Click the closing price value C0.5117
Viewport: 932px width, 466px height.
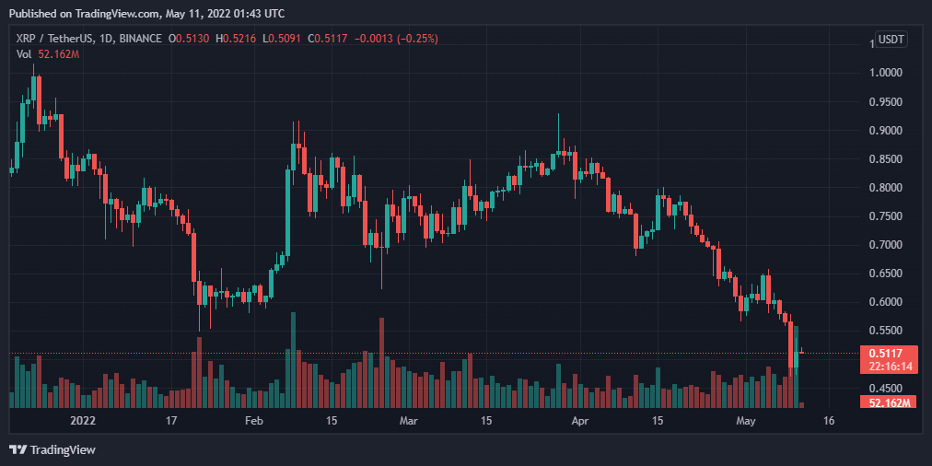pyautogui.click(x=327, y=39)
